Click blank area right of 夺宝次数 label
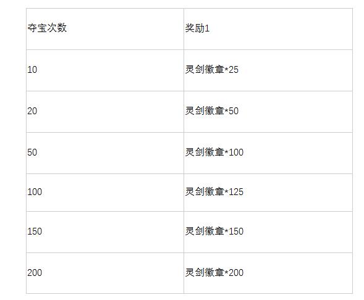Screen dimensions: 364x300 click(125, 29)
